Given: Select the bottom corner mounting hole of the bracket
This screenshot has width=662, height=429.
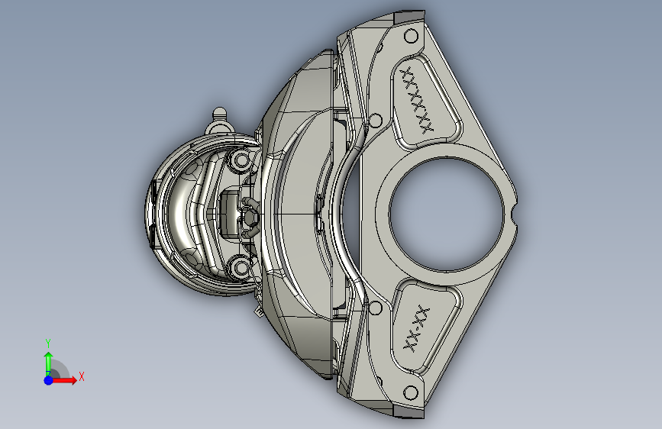Looking at the screenshot, I should (410, 392).
